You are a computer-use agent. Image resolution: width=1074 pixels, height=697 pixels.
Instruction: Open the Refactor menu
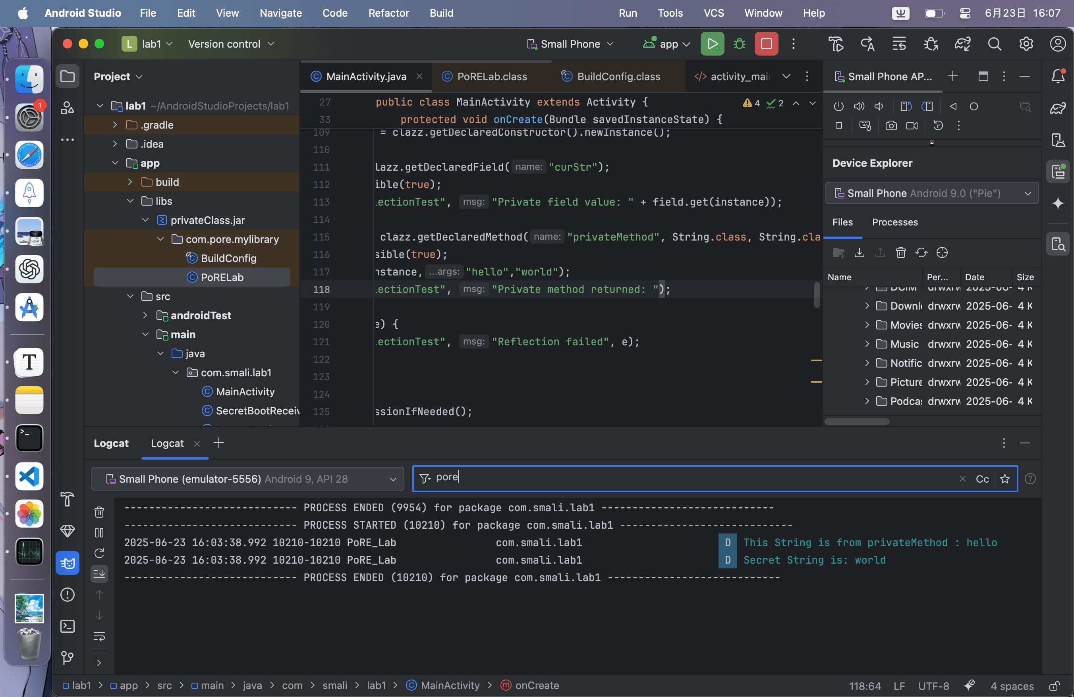click(x=388, y=13)
